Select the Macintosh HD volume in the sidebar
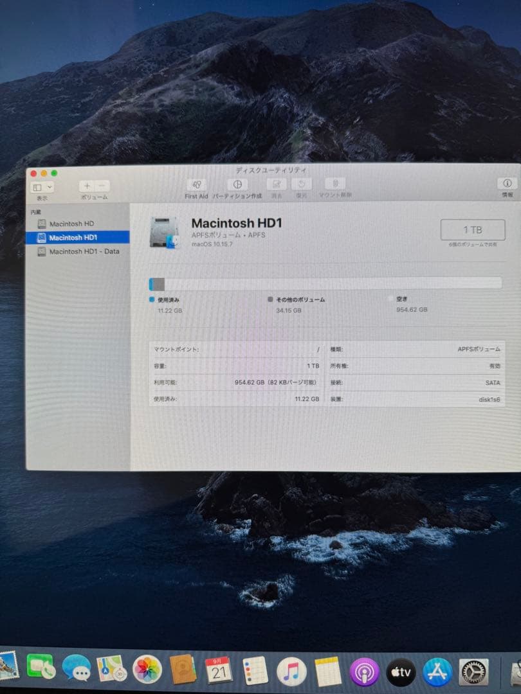The width and height of the screenshot is (521, 694). [71, 224]
